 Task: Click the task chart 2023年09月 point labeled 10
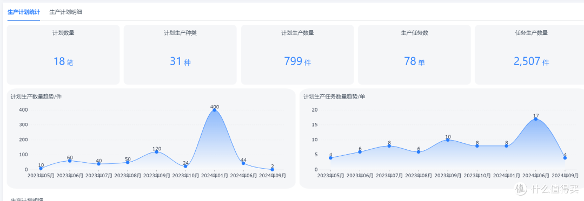(448, 140)
